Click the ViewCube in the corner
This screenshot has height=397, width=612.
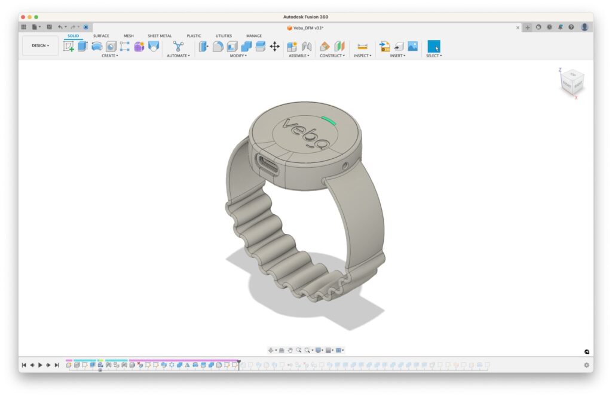tap(572, 82)
